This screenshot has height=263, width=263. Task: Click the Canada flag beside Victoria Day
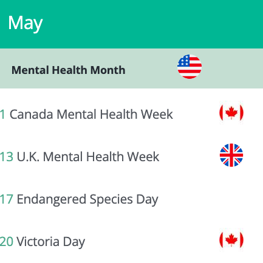(231, 240)
